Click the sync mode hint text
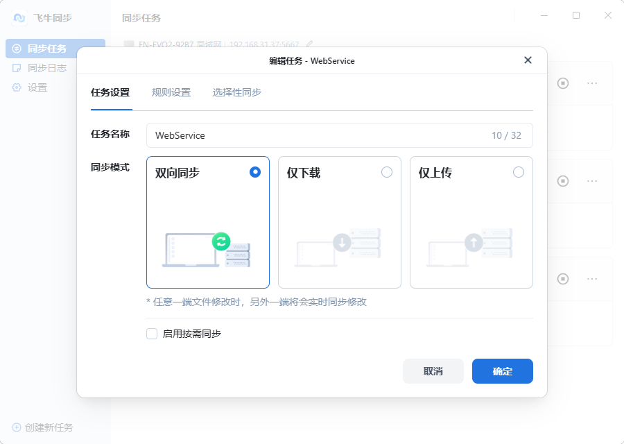This screenshot has height=444, width=624. pos(257,302)
